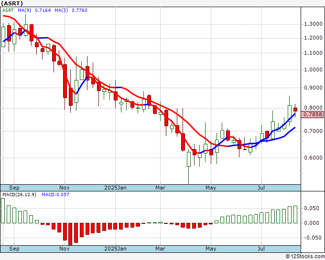Image resolution: width=325 pixels, height=260 pixels.
Task: Click the 0.7164 MA(9) value
Action: point(43,10)
